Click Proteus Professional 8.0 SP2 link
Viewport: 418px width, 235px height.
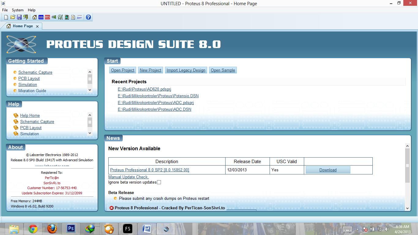pos(150,170)
